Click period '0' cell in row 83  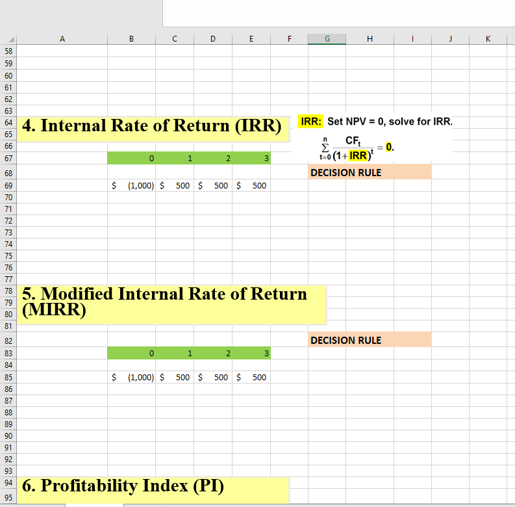pyautogui.click(x=131, y=354)
